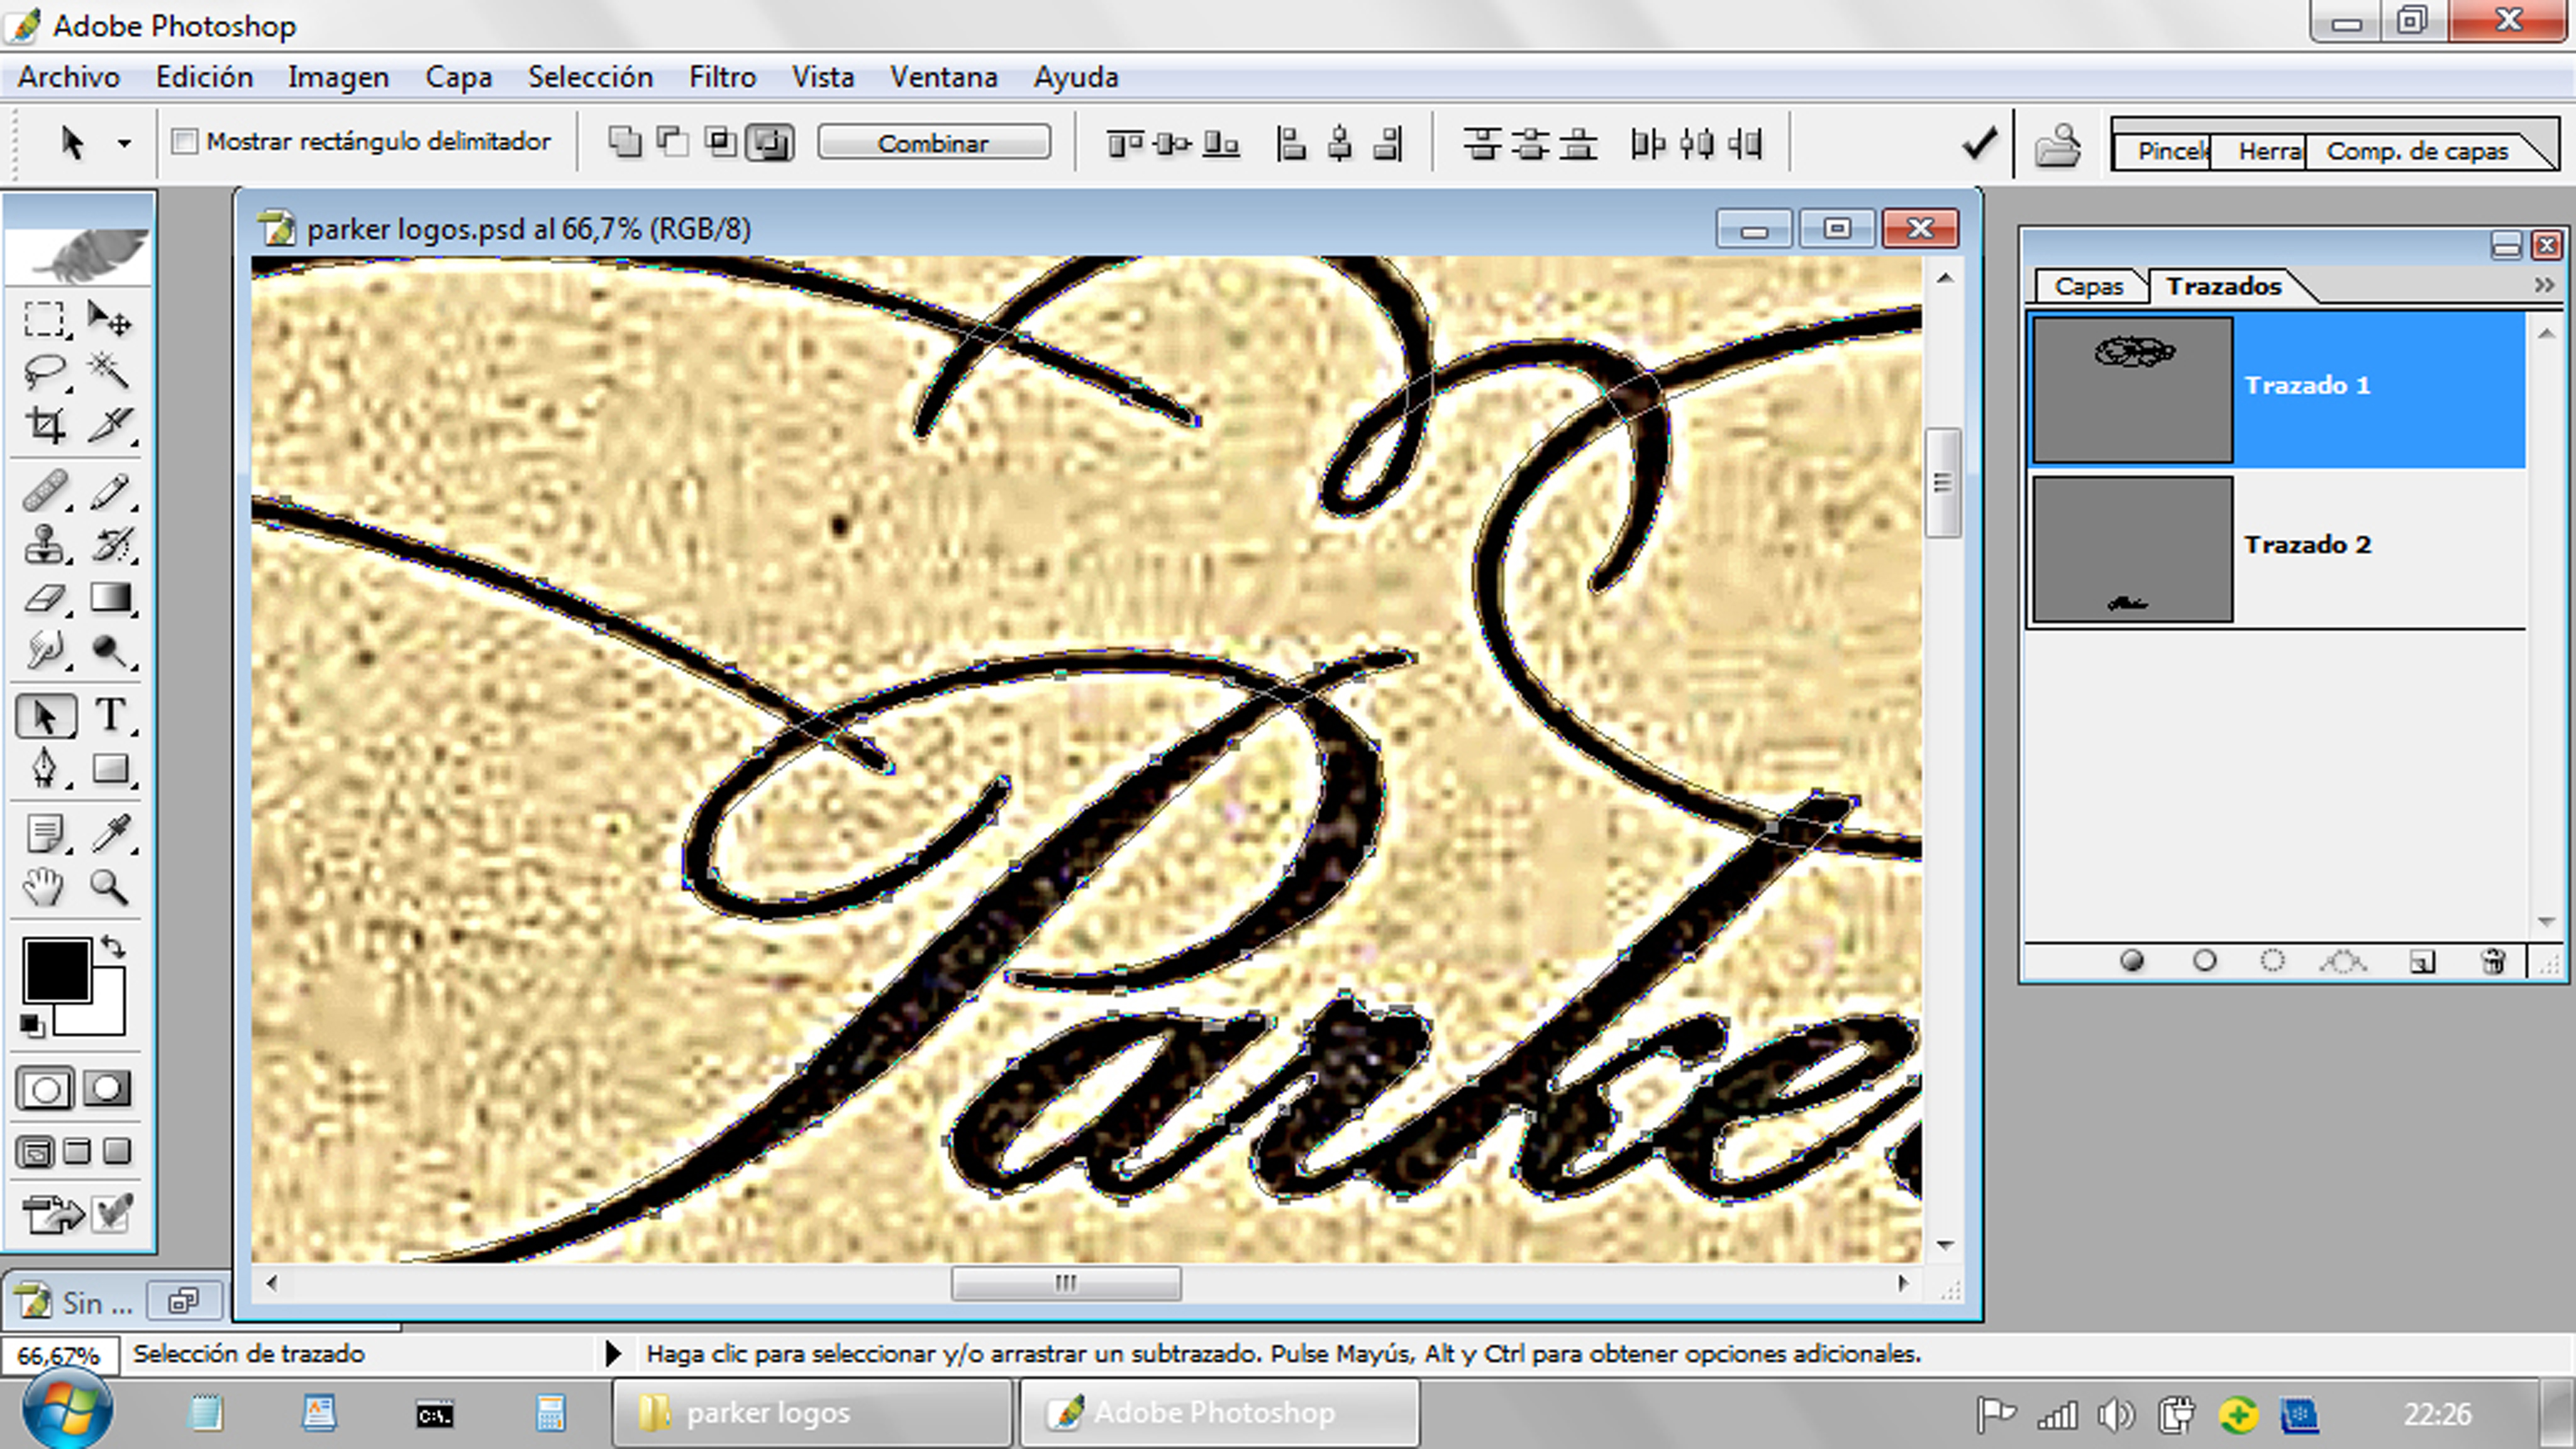Open the status bar info arrow menu

(613, 1354)
